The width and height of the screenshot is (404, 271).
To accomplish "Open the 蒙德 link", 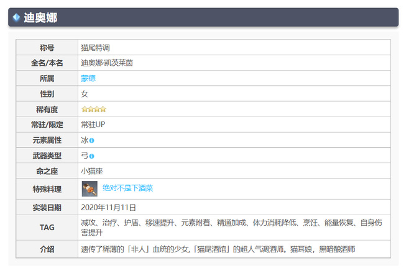I will [88, 78].
